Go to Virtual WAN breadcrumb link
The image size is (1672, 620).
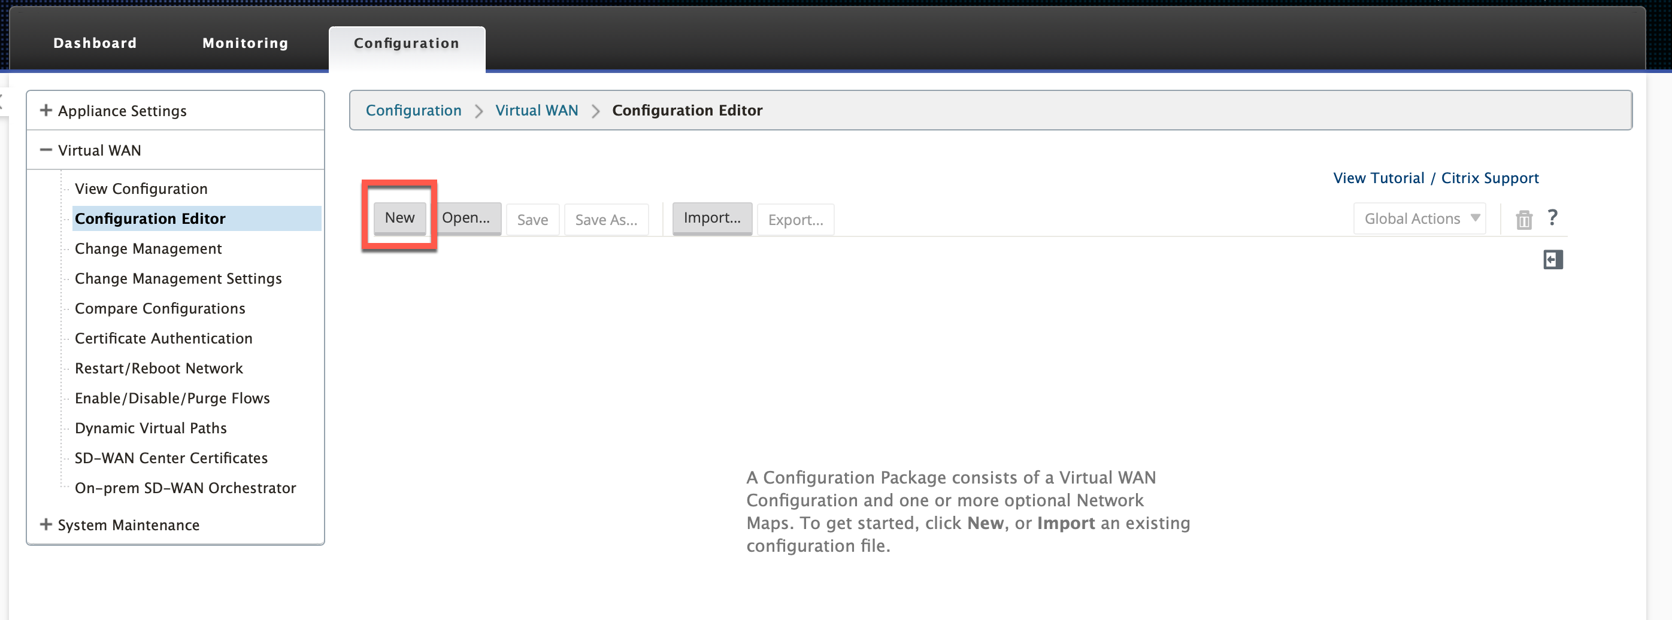coord(536,110)
